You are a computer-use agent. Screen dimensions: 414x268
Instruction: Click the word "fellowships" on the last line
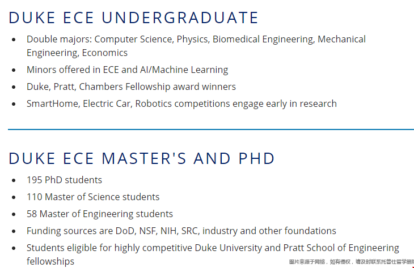click(x=50, y=261)
